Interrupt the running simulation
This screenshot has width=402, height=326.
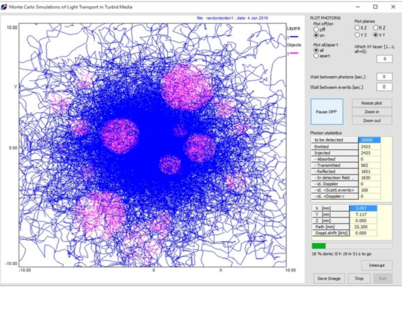coord(376,265)
